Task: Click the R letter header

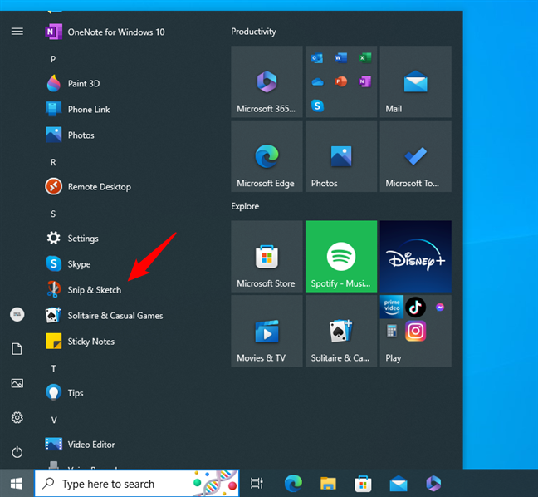Action: click(53, 162)
